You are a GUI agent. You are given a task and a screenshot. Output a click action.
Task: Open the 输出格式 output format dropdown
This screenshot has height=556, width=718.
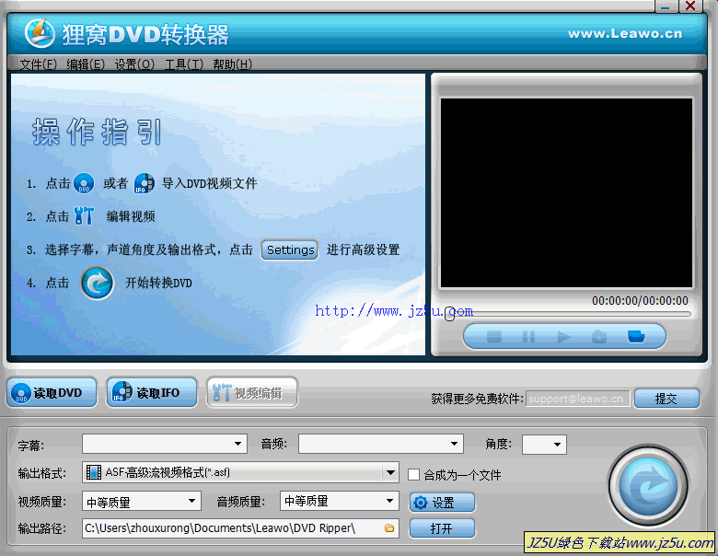390,472
